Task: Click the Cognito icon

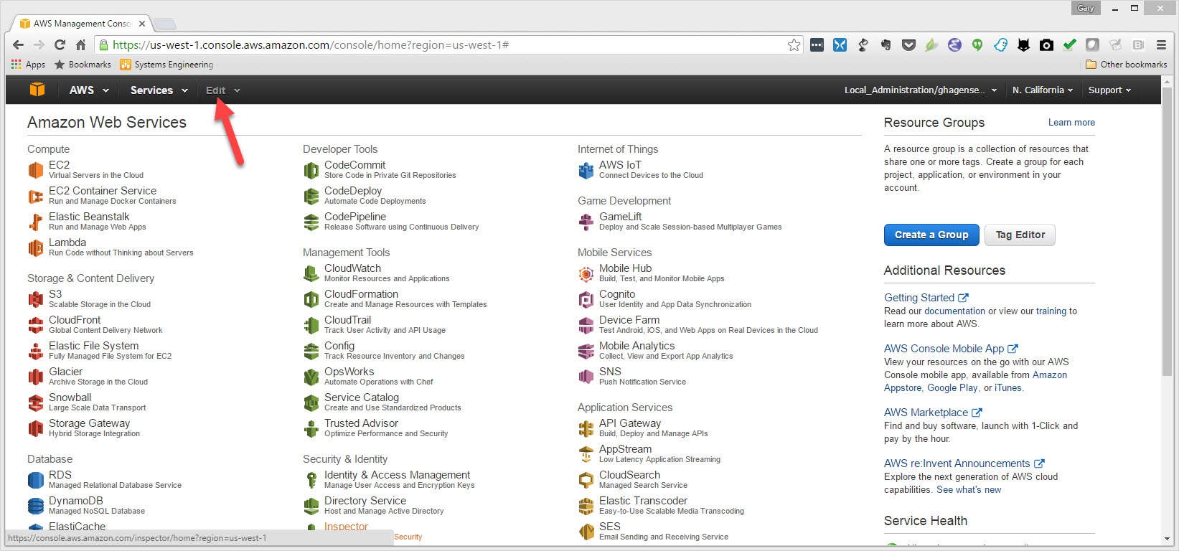Action: point(586,299)
